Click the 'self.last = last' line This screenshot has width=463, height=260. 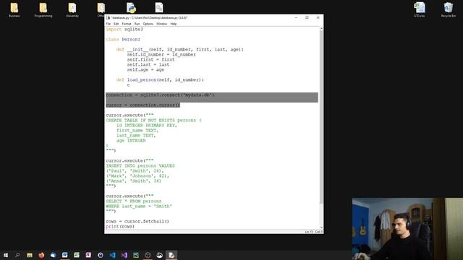click(x=148, y=64)
